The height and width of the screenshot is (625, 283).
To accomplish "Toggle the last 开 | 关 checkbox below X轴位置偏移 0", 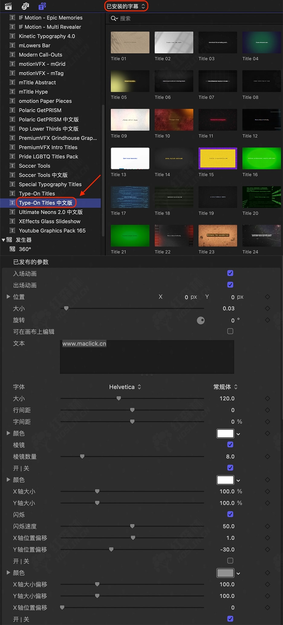I will click(x=230, y=619).
